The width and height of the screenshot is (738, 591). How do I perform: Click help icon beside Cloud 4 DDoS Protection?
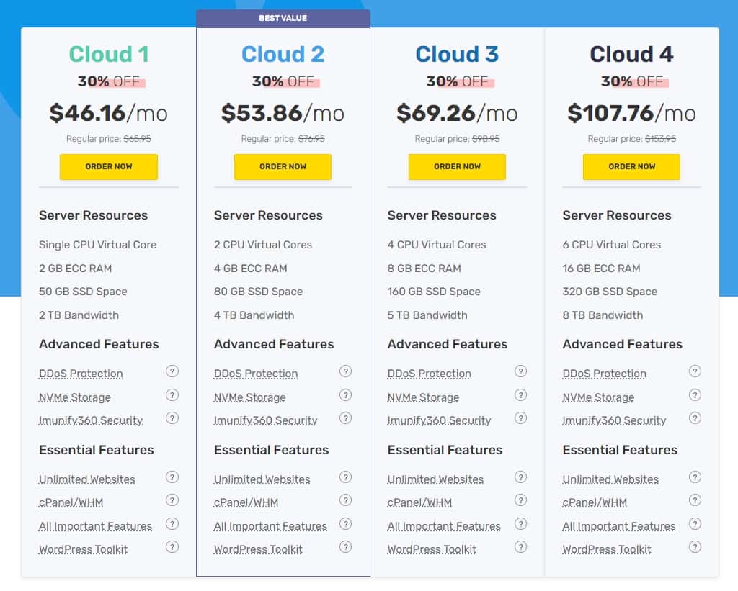pyautogui.click(x=695, y=371)
